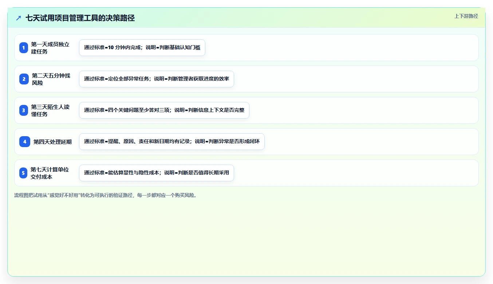Screen dimensions: 493x284
Task: Open the 提醒、原因、责任和新日期 criteria box
Action: point(172,142)
